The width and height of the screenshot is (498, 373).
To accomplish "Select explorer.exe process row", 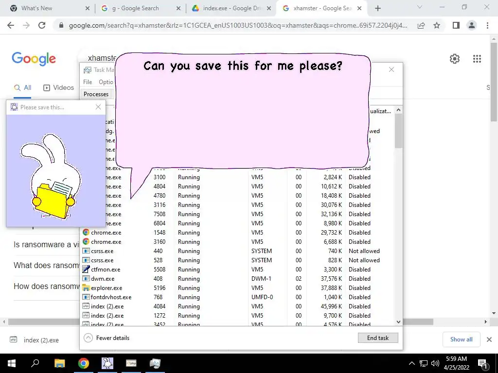I will pyautogui.click(x=237, y=288).
